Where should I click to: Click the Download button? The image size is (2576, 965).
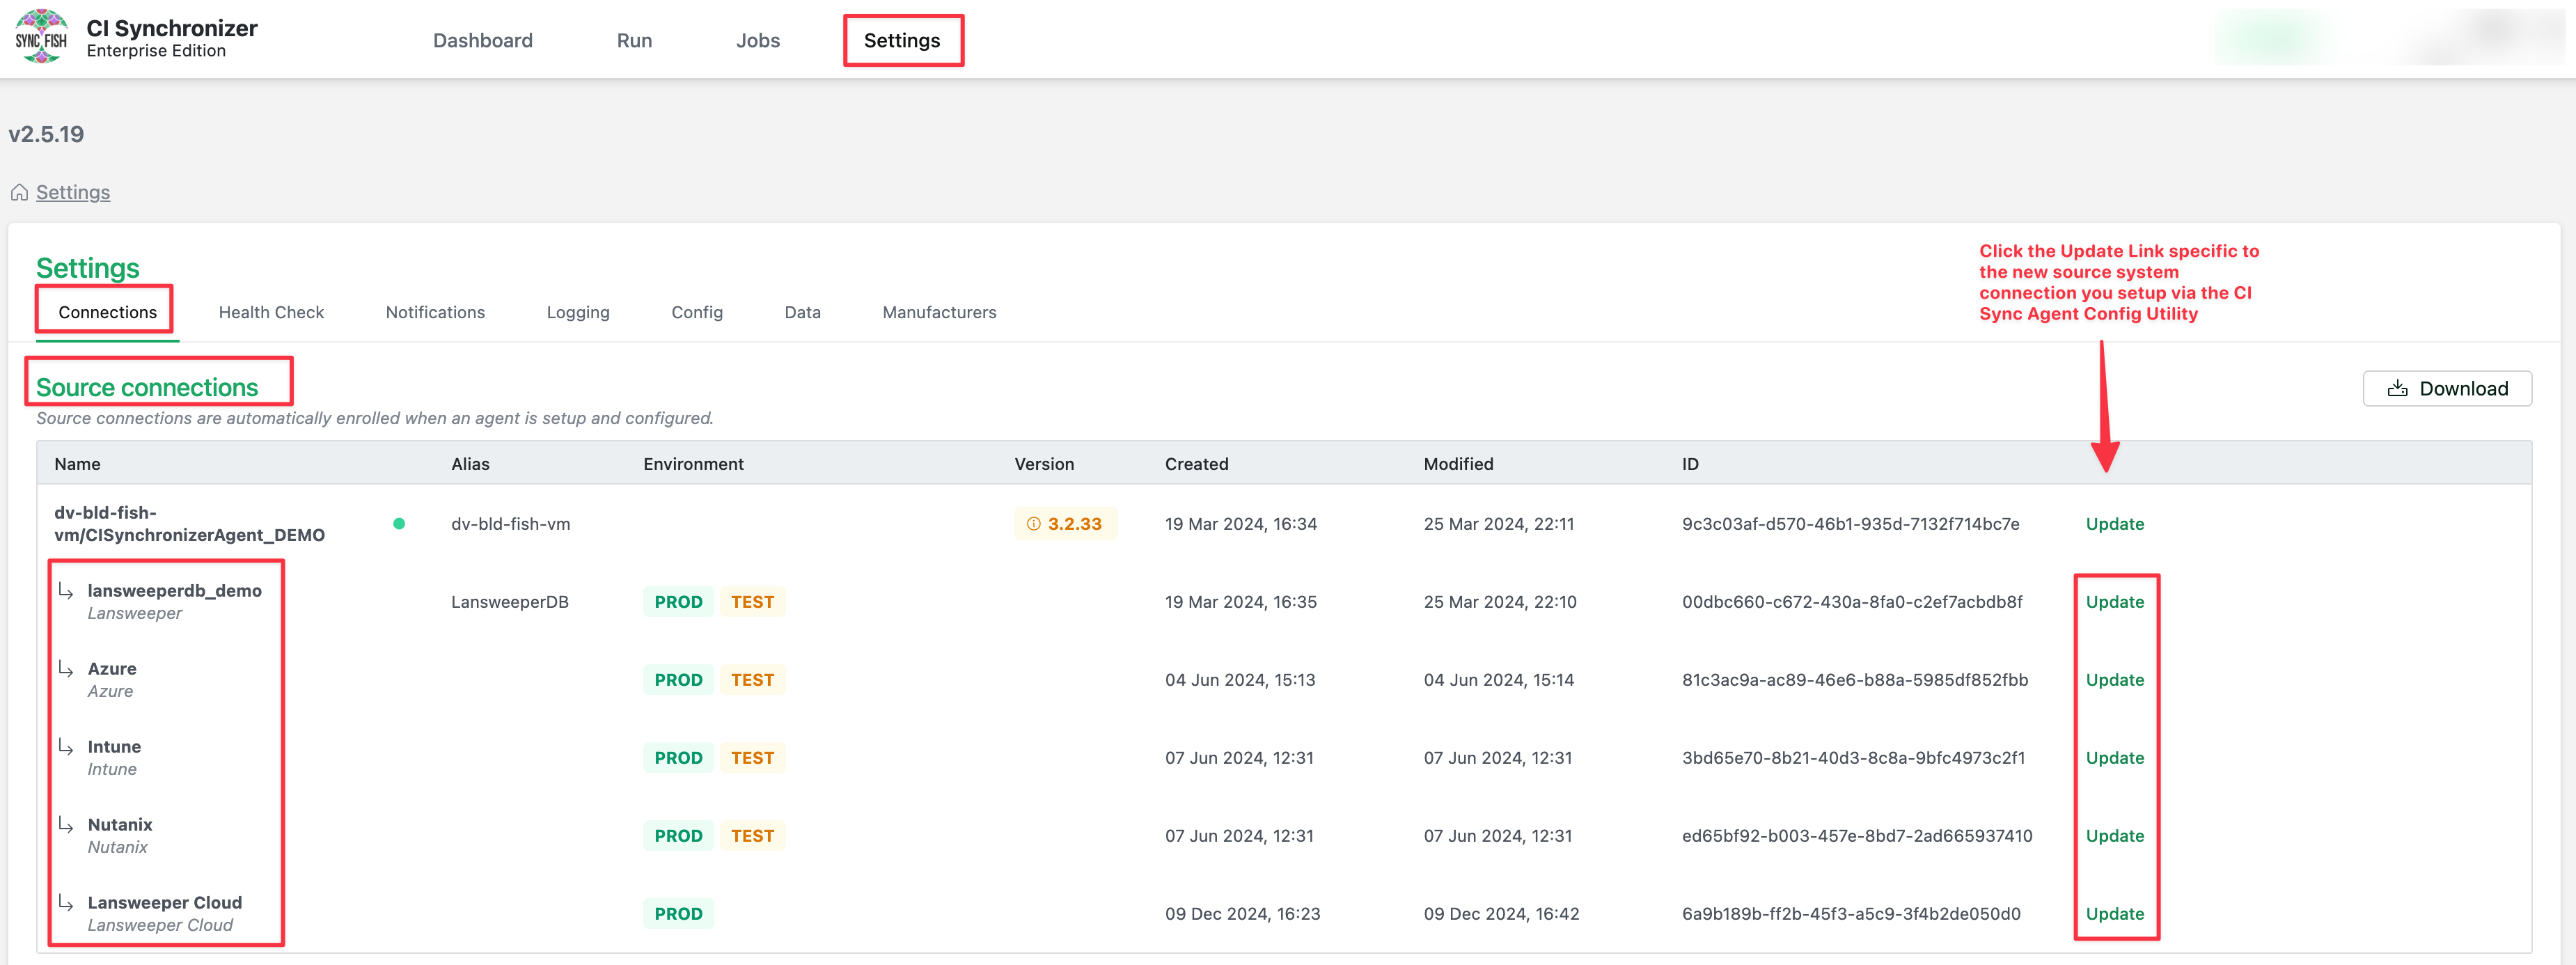coord(2447,388)
